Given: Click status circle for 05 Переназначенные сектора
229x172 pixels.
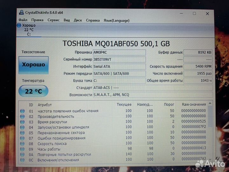Looking at the screenshot, I should pyautogui.click(x=22, y=133).
